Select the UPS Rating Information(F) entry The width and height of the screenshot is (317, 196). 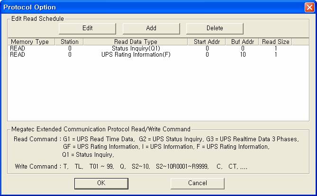136,54
